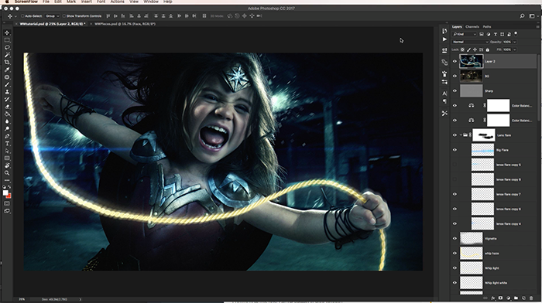The height and width of the screenshot is (303, 542).
Task: Select the Paint Bucket tool
Action: click(x=7, y=114)
